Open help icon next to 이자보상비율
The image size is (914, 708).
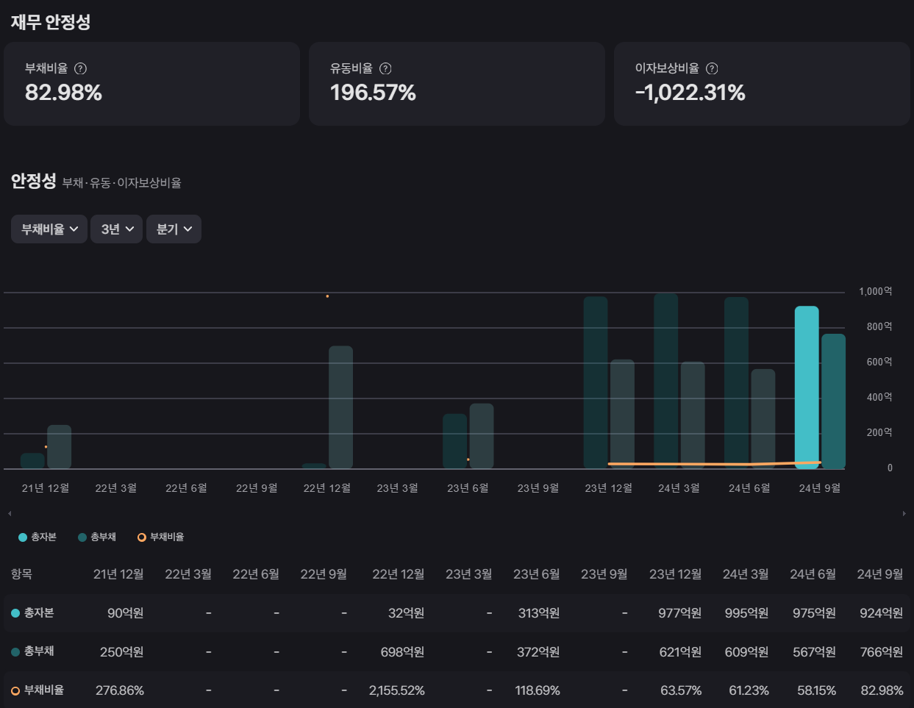click(x=712, y=68)
